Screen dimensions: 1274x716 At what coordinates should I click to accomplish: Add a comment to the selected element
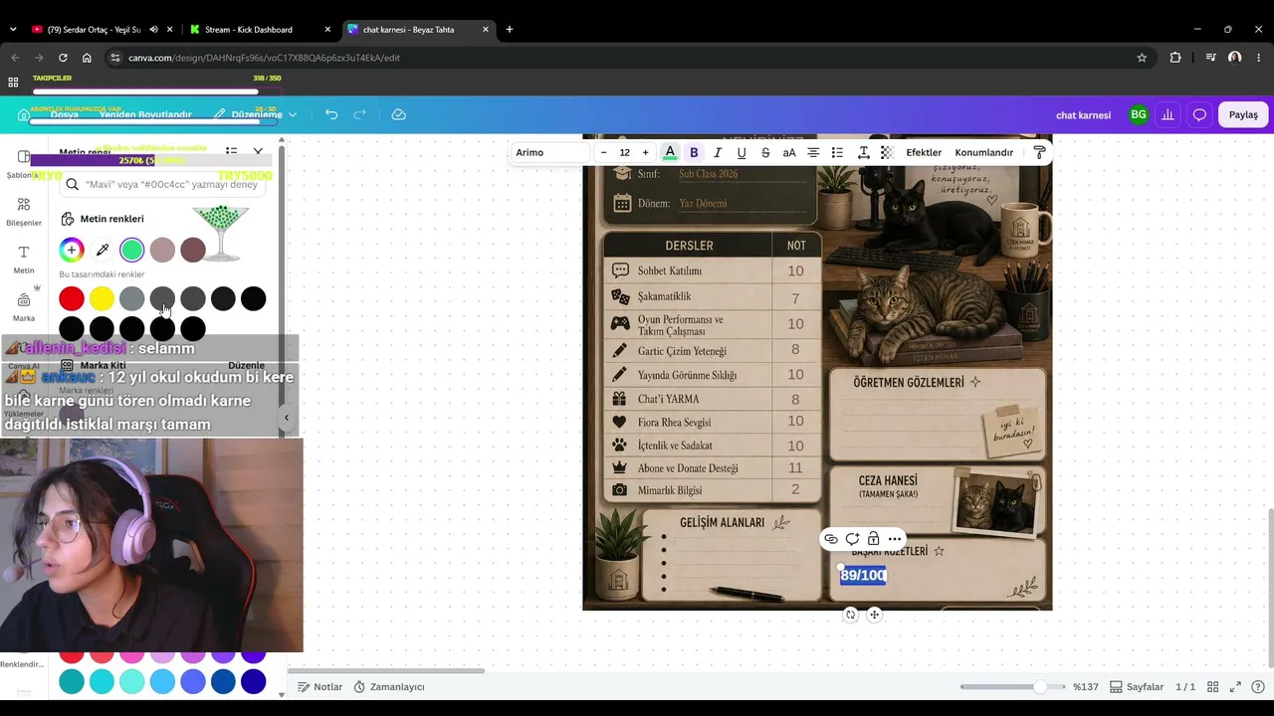pyautogui.click(x=852, y=539)
